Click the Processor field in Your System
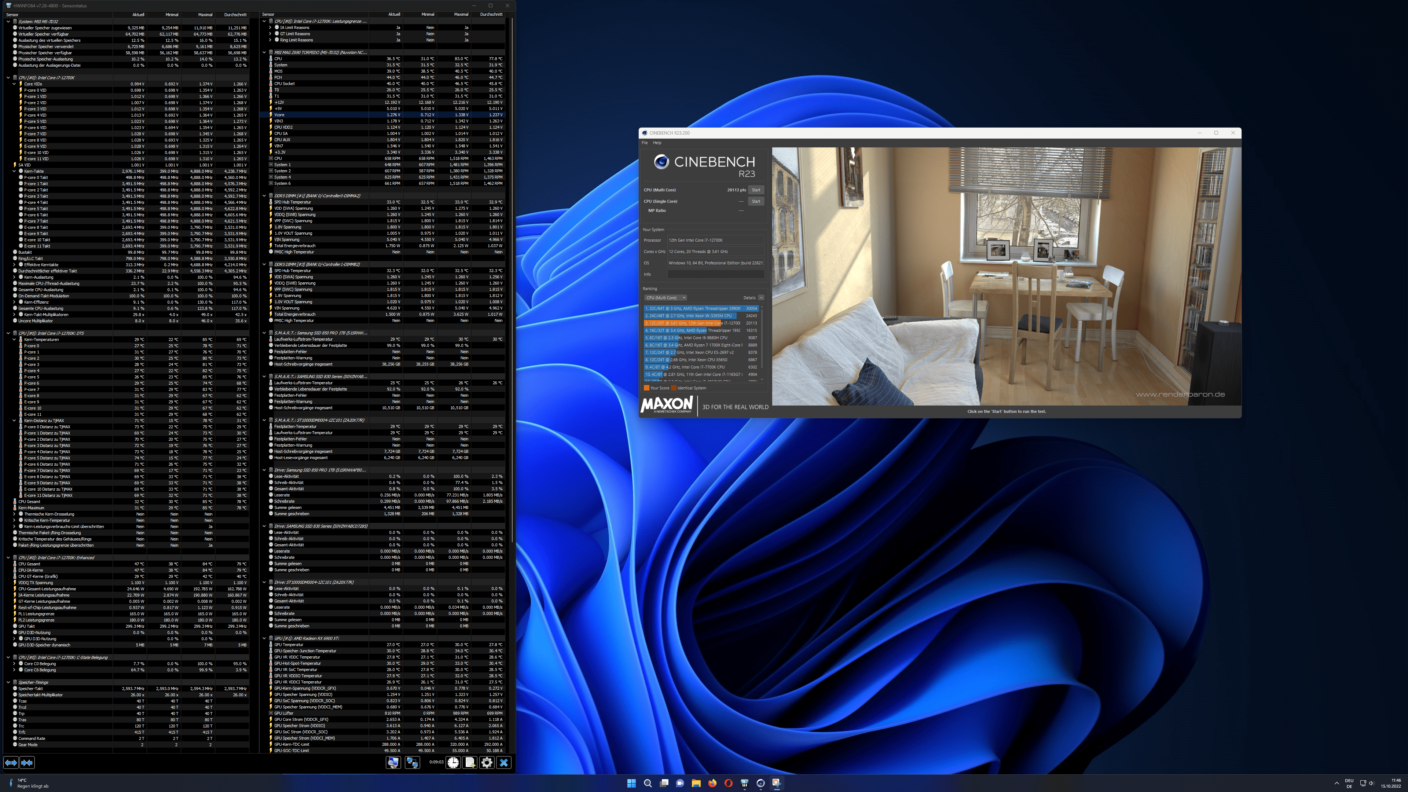The height and width of the screenshot is (792, 1408). (715, 240)
